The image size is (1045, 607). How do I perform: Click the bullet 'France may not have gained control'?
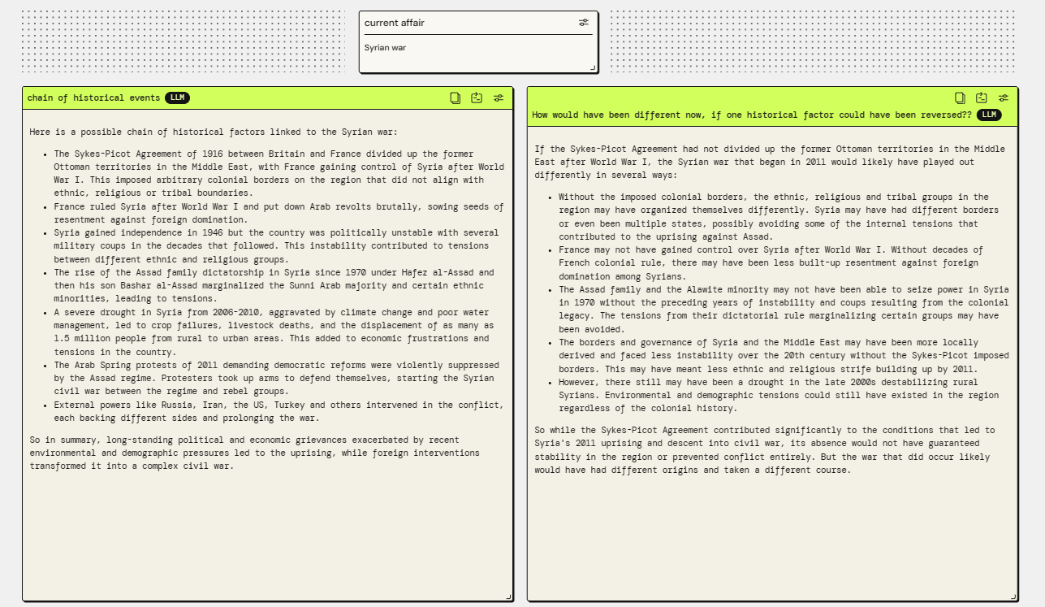tap(771, 263)
